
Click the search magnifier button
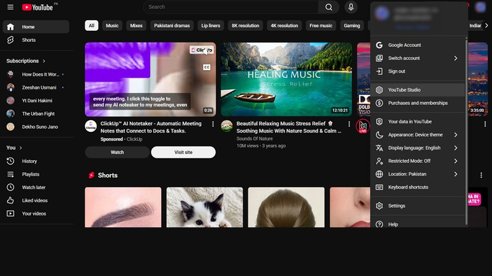[x=328, y=7]
